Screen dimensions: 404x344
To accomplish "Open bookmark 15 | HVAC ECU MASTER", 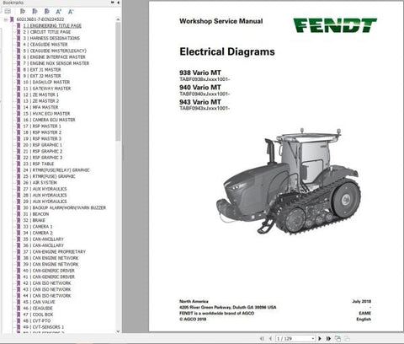I will coord(46,114).
